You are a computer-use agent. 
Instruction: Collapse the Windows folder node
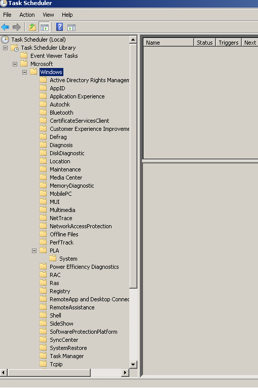(x=24, y=72)
